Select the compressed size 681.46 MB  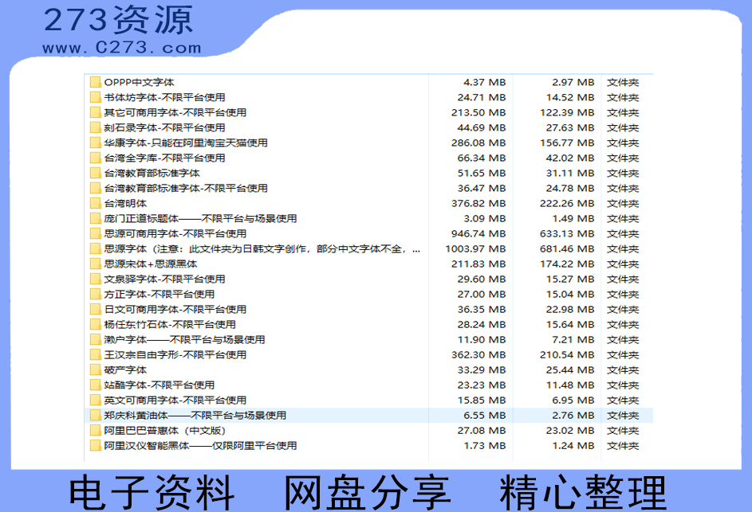click(567, 248)
